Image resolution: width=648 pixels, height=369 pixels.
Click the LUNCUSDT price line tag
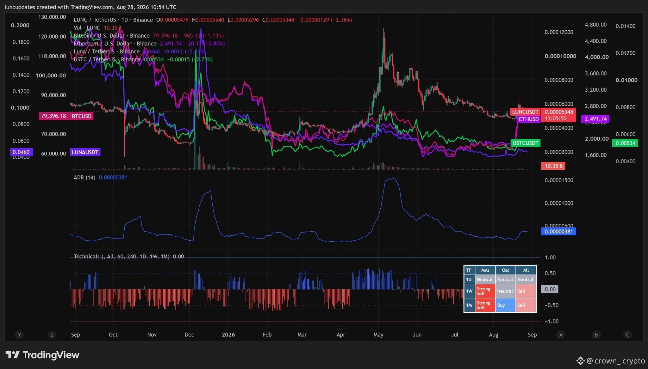pos(525,112)
